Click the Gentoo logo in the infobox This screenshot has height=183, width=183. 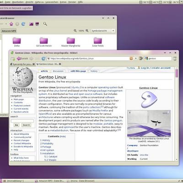[x=149, y=100]
